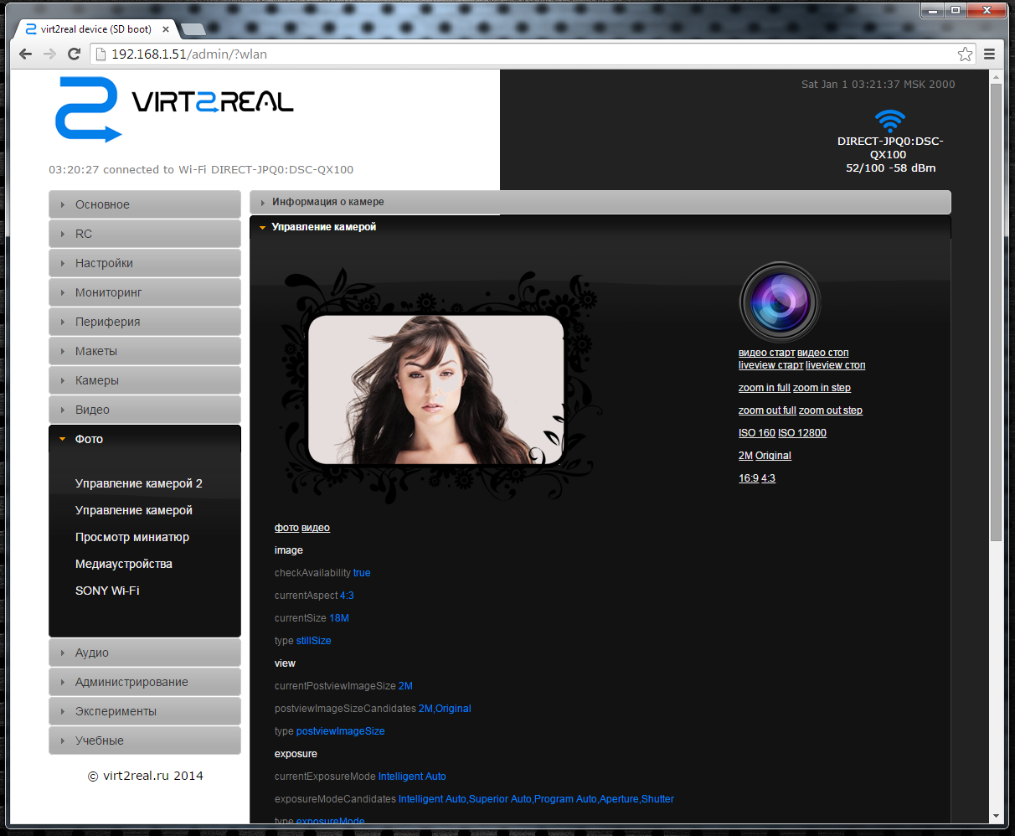Expand the Учебные section
1015x836 pixels.
(145, 741)
